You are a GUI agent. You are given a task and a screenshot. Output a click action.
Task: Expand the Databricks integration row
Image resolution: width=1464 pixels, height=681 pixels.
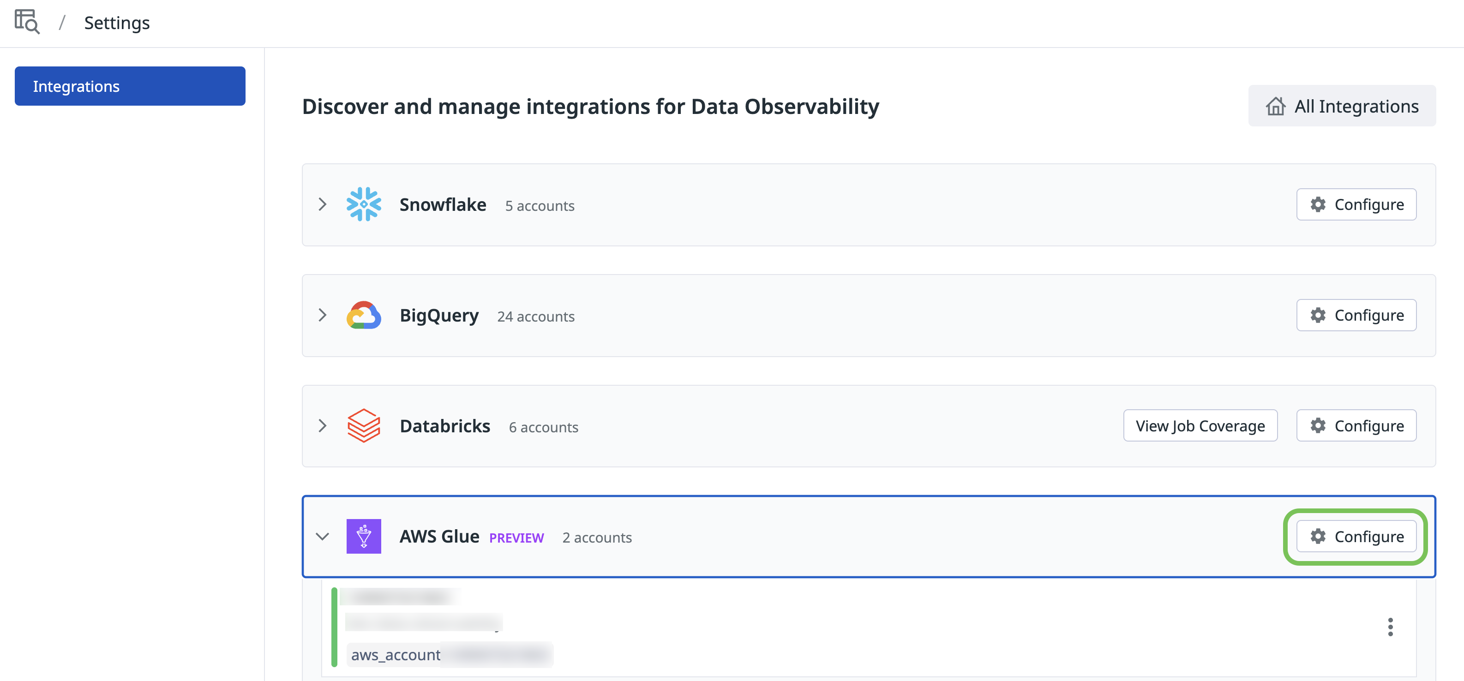322,426
